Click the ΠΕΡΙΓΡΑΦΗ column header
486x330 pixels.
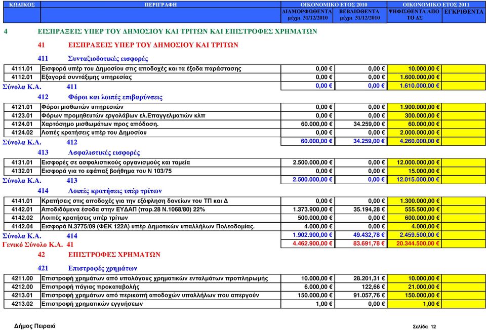click(x=160, y=5)
